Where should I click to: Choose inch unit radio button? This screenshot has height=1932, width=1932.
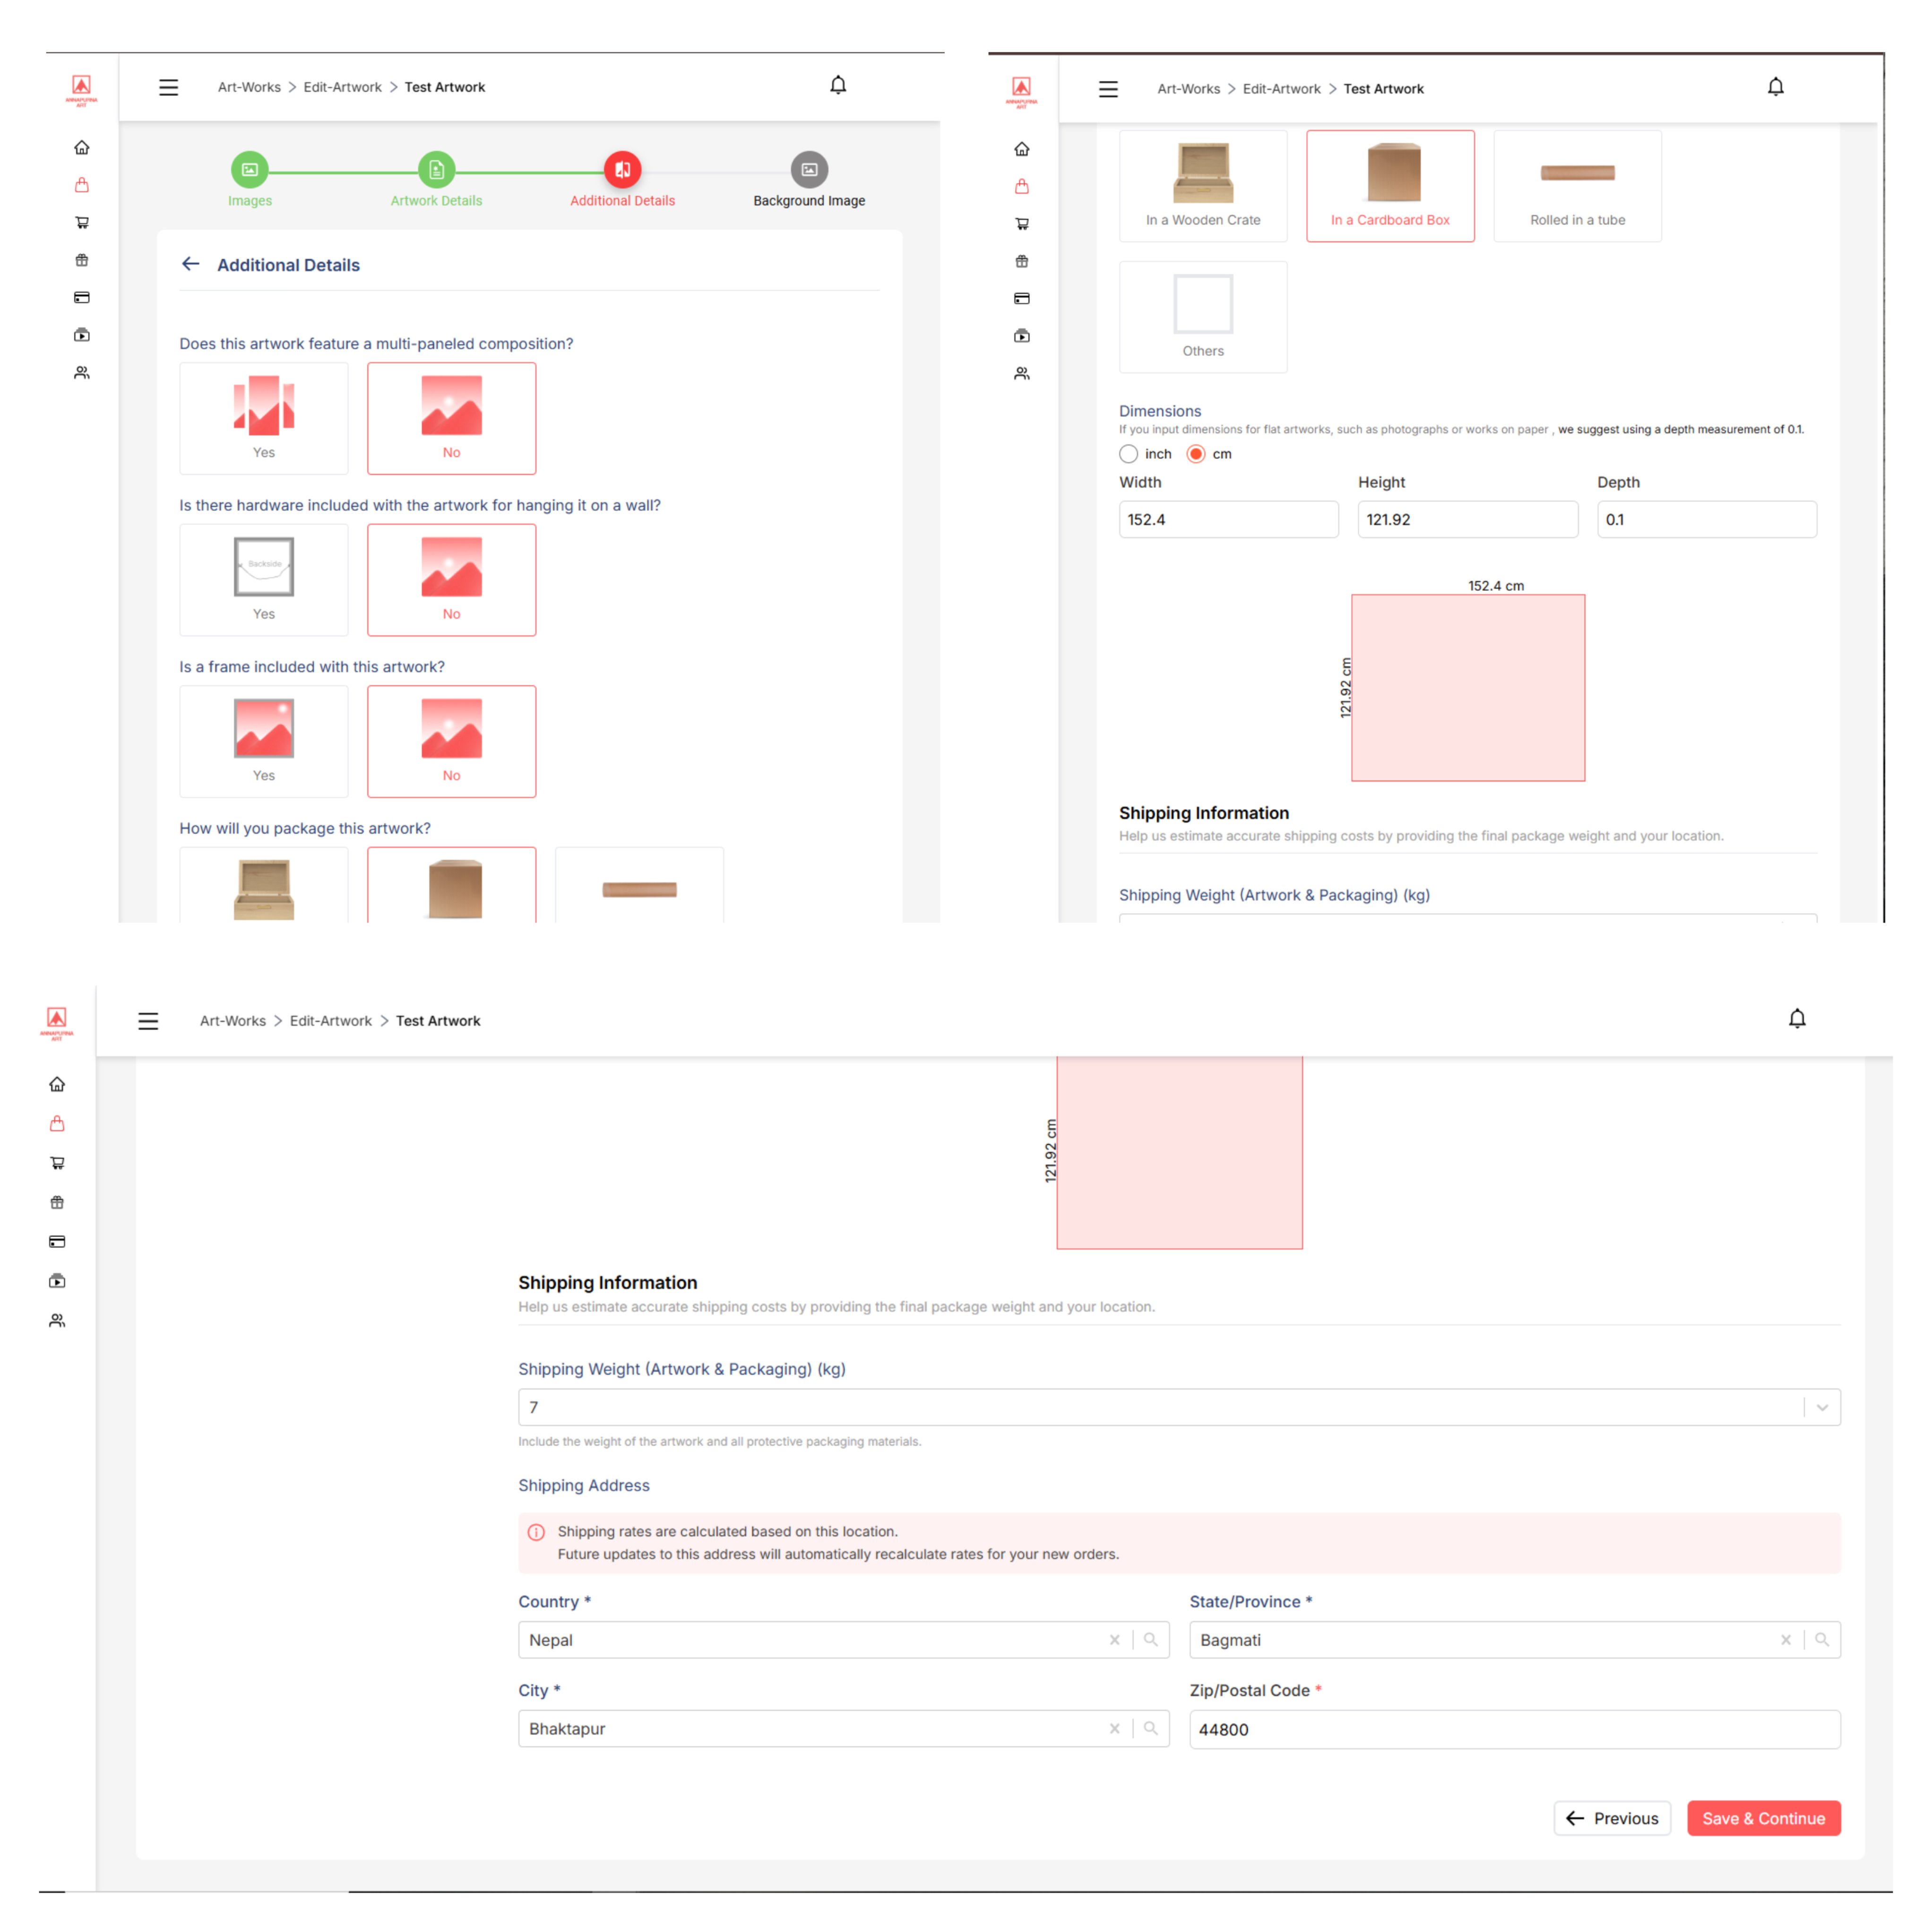[1129, 454]
